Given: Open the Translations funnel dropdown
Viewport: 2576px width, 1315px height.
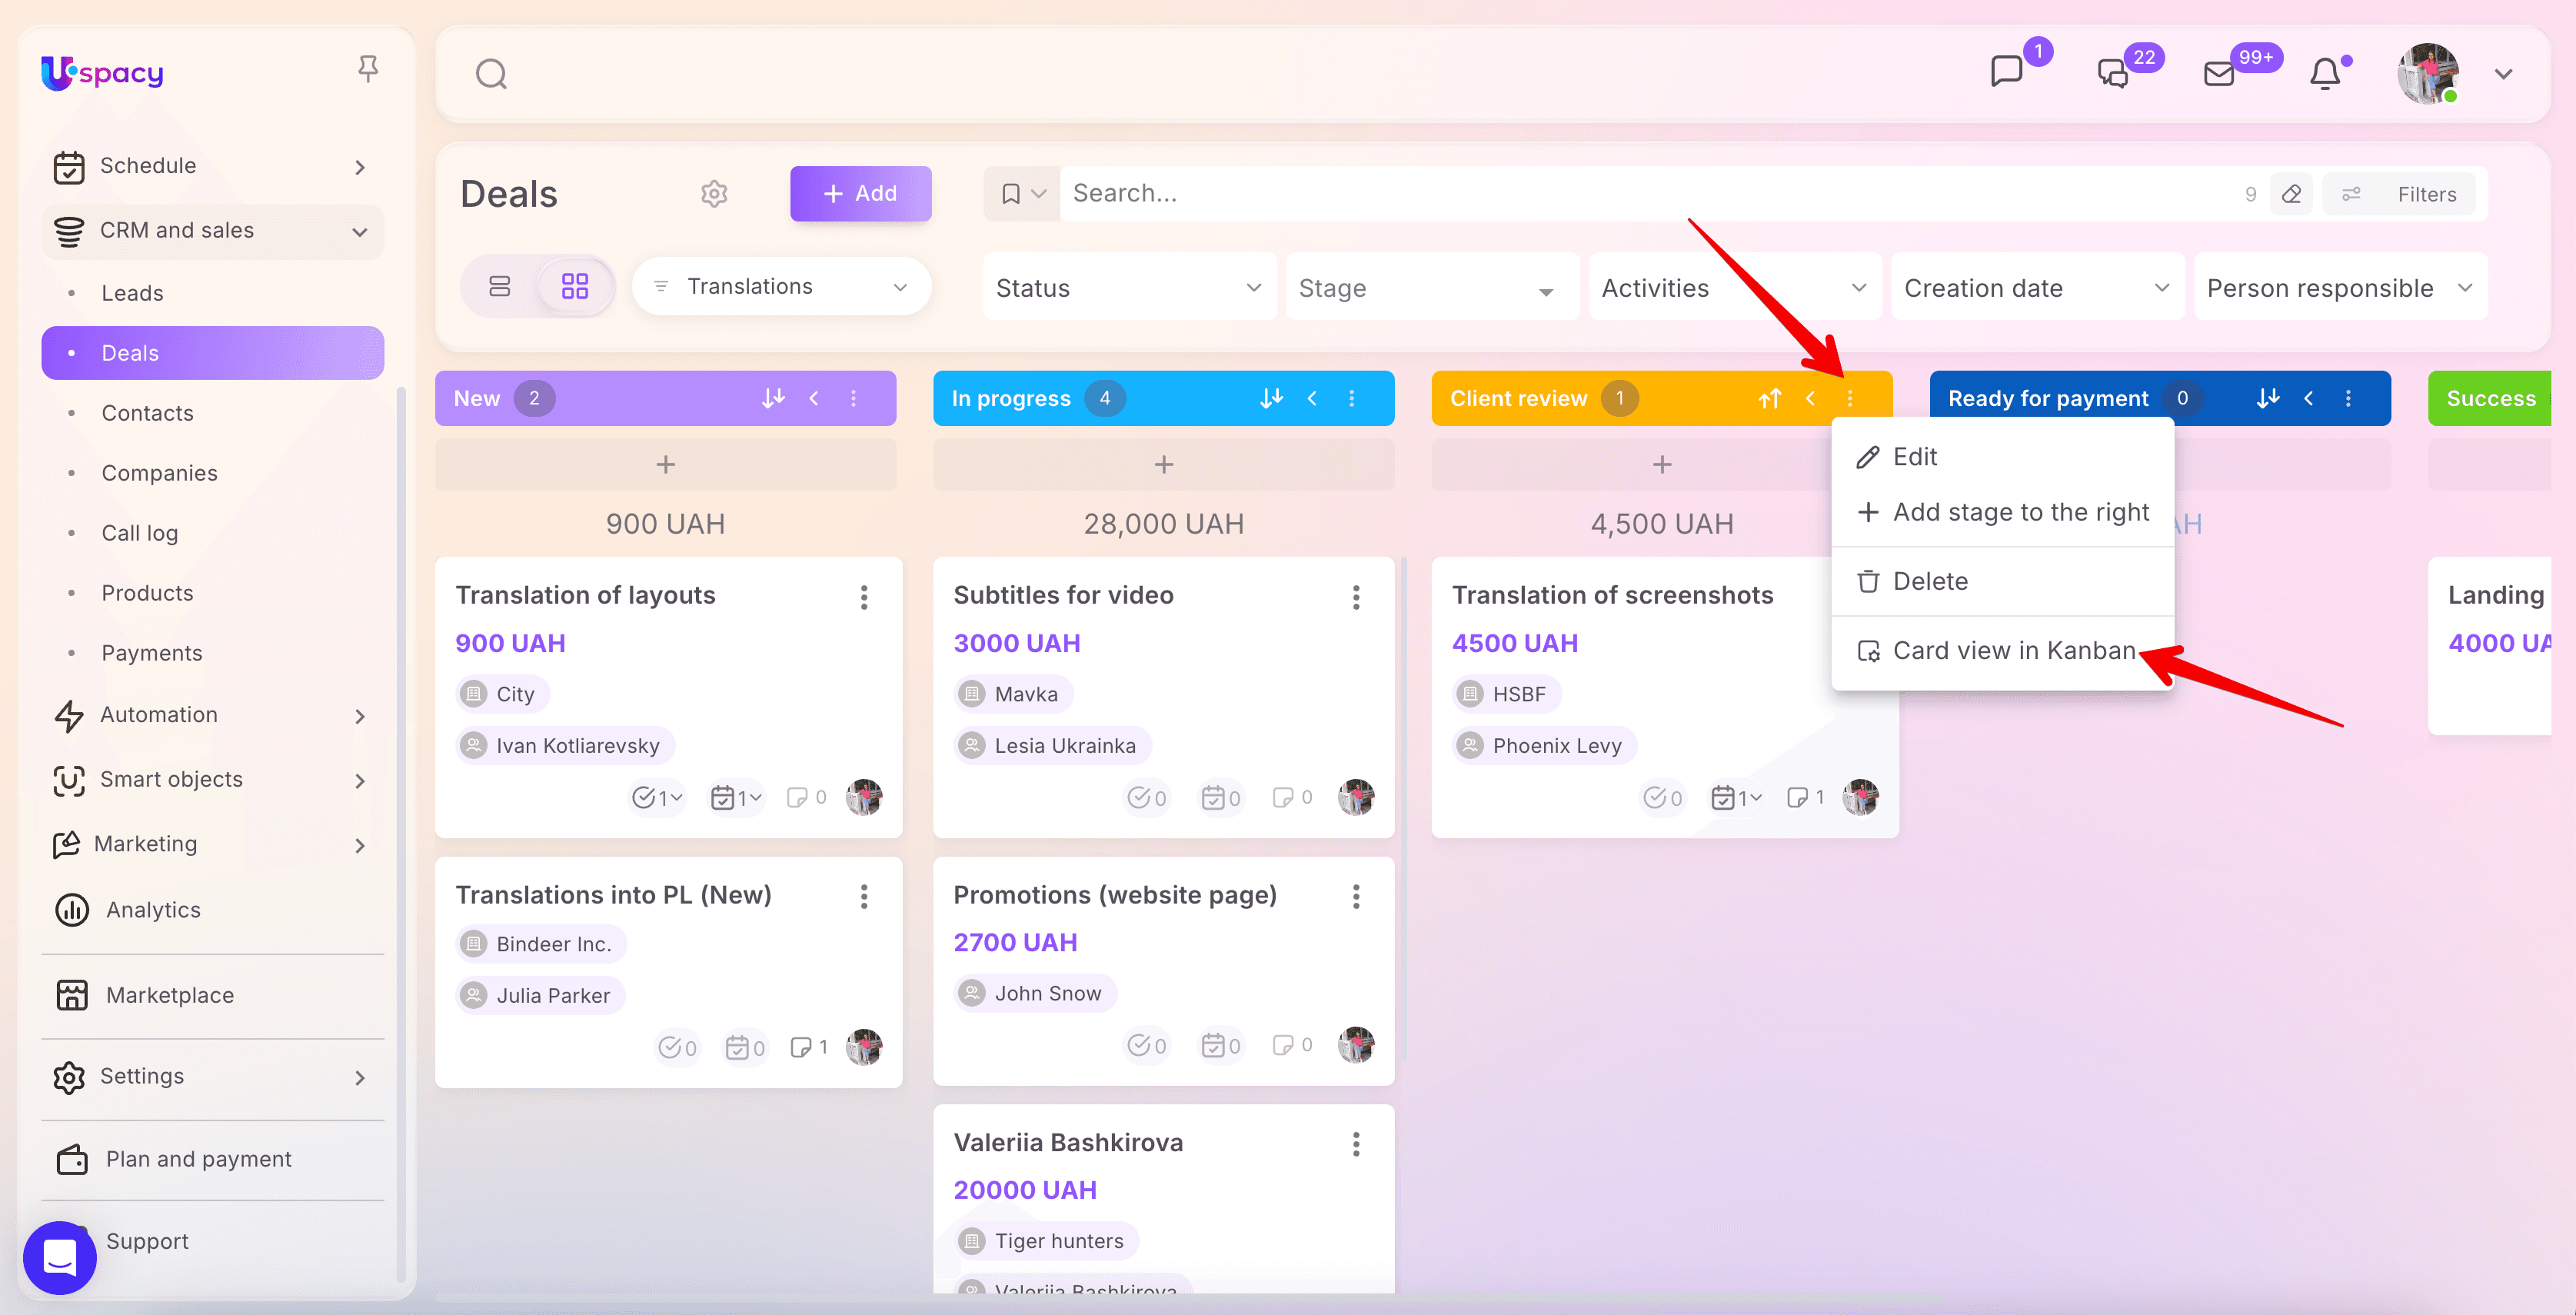Looking at the screenshot, I should click(x=782, y=287).
